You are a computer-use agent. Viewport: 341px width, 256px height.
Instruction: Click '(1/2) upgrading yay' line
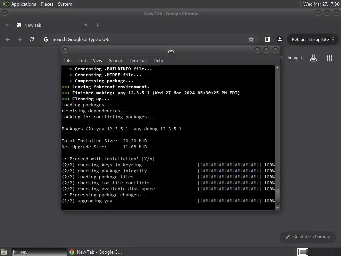click(168, 201)
